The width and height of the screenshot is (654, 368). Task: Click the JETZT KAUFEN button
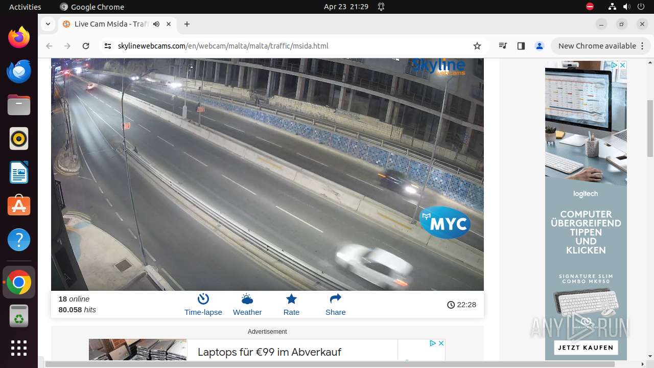(586, 348)
